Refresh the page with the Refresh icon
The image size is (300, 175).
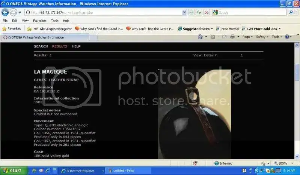(x=199, y=13)
